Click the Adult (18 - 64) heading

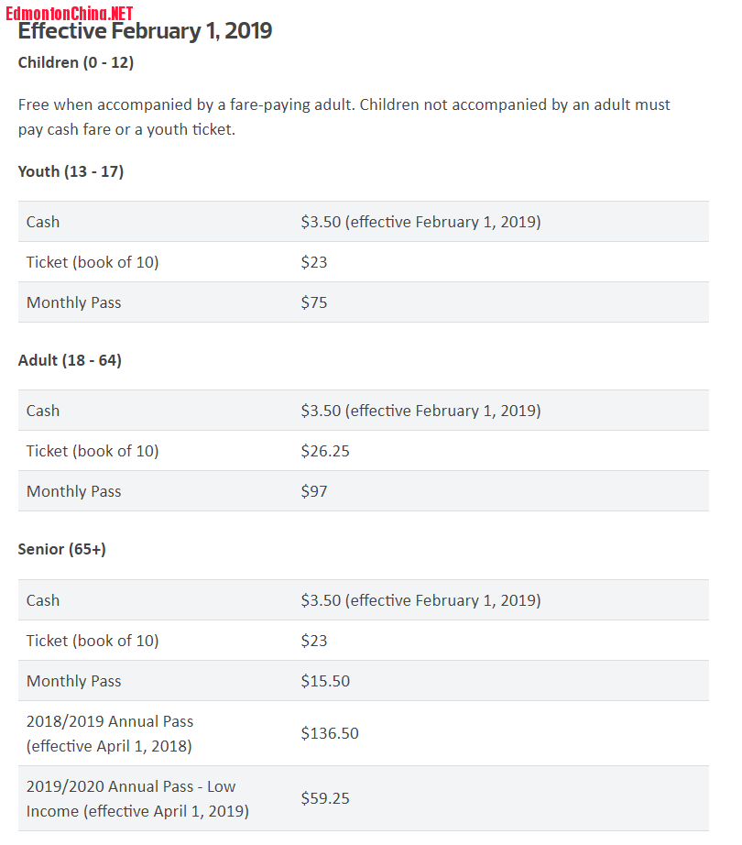point(70,360)
